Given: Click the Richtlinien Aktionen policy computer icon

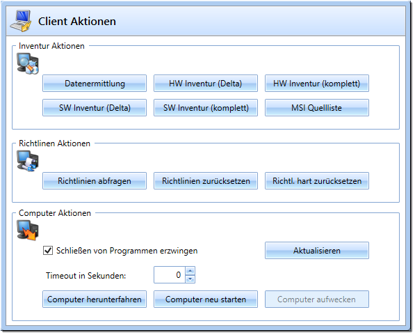Looking at the screenshot, I should 28,161.
